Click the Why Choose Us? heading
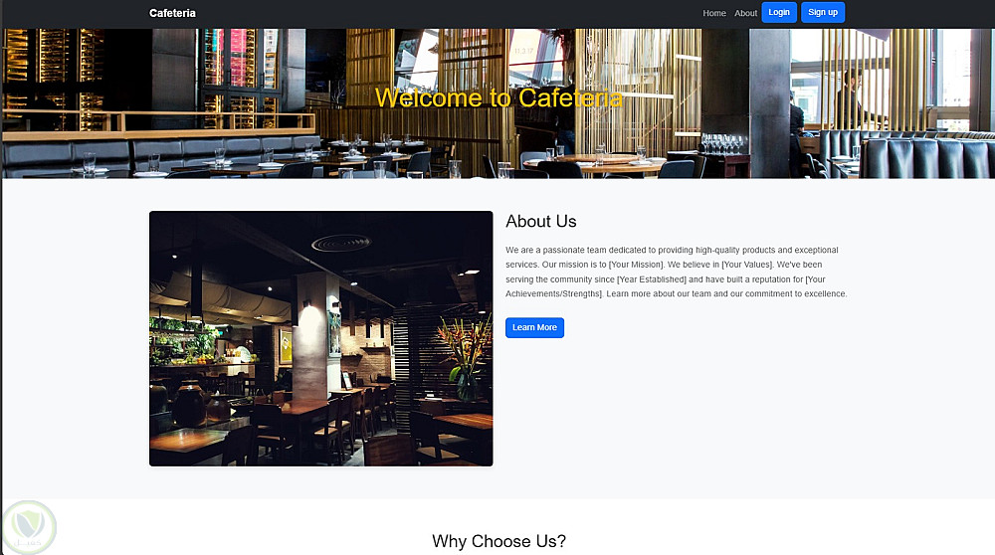The width and height of the screenshot is (995, 555). coord(498,541)
